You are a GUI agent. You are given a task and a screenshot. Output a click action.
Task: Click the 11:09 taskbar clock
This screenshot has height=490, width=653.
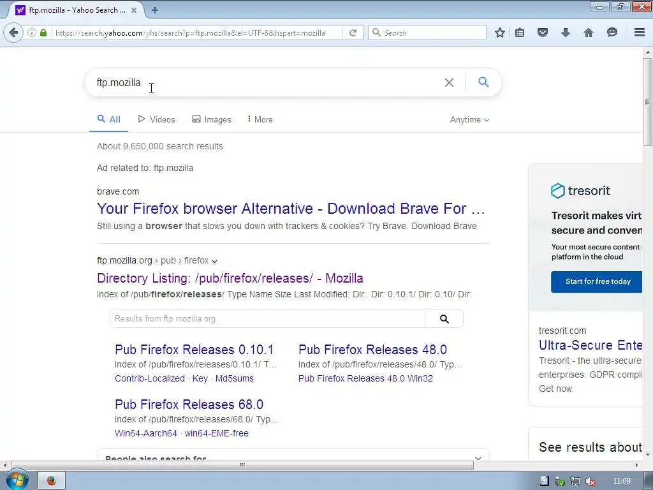coord(621,481)
